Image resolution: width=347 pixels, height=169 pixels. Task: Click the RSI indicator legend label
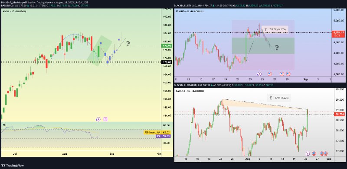pyautogui.click(x=4, y=125)
